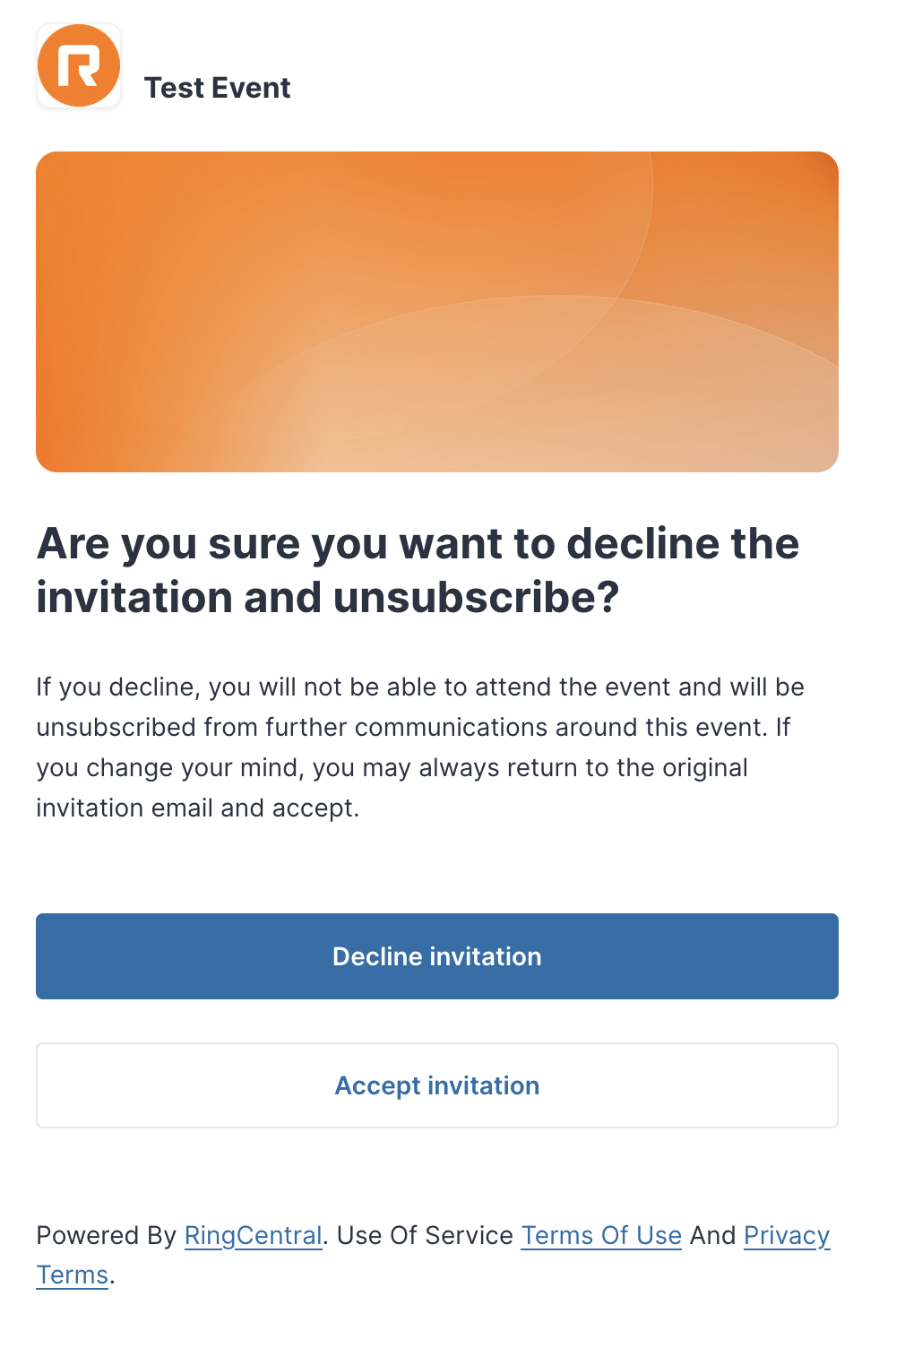Click the Terms word on footer's last line

[x=72, y=1275]
